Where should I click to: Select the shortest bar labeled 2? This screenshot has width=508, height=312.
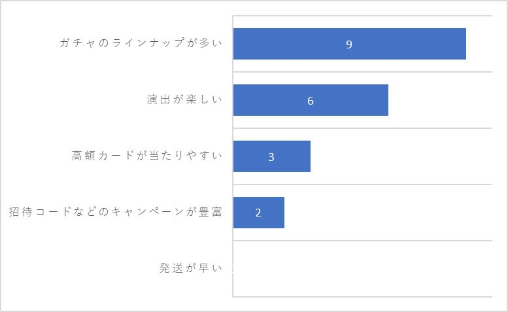coord(259,213)
